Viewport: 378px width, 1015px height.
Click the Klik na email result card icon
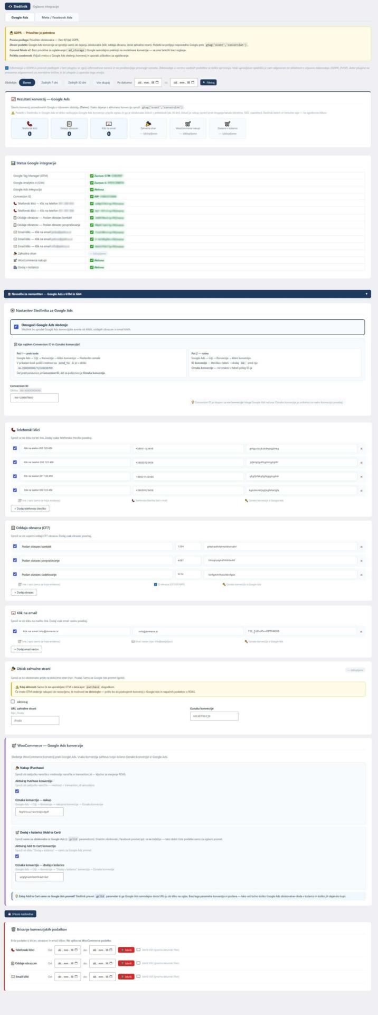pos(109,123)
